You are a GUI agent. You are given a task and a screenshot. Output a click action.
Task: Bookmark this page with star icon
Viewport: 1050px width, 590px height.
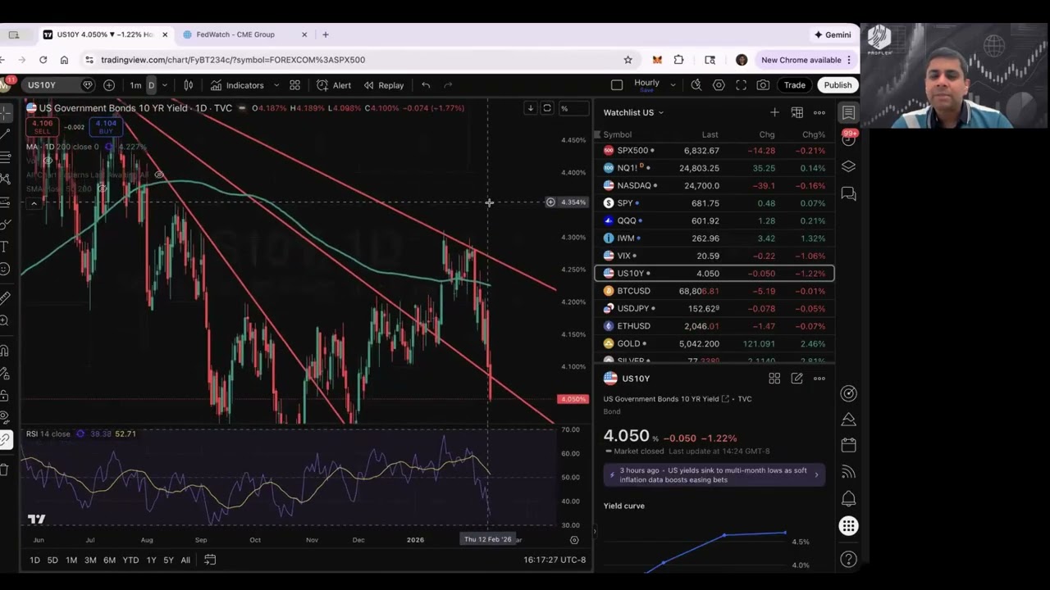628,60
